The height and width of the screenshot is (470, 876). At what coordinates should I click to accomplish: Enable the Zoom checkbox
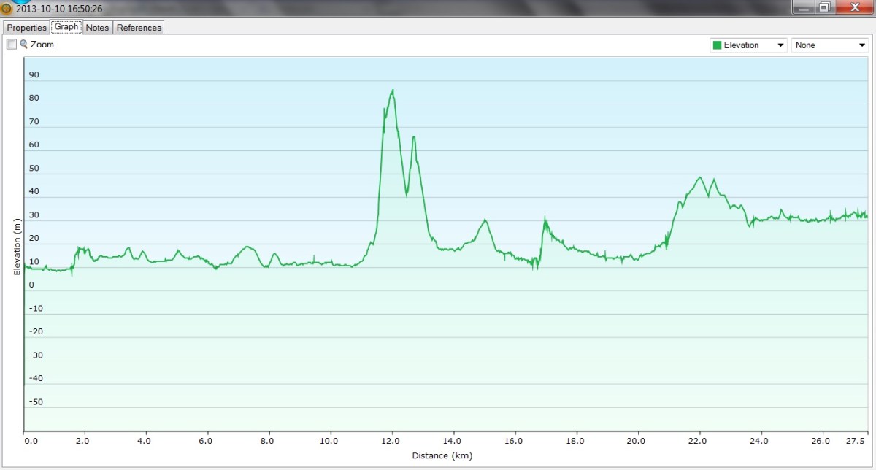(11, 45)
